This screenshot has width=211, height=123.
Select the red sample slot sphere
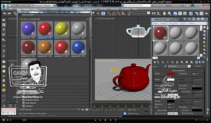click(x=160, y=33)
